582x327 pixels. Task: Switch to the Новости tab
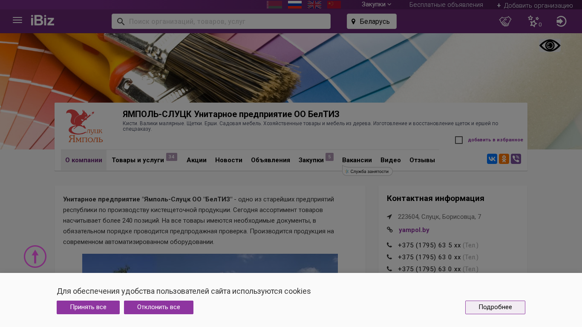click(229, 160)
